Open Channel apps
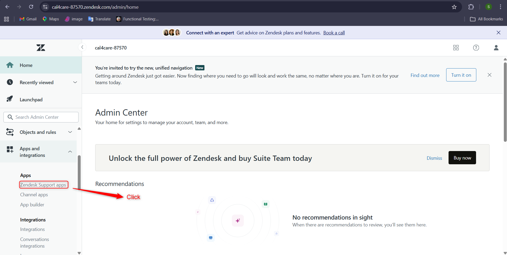The image size is (507, 255). pos(34,195)
